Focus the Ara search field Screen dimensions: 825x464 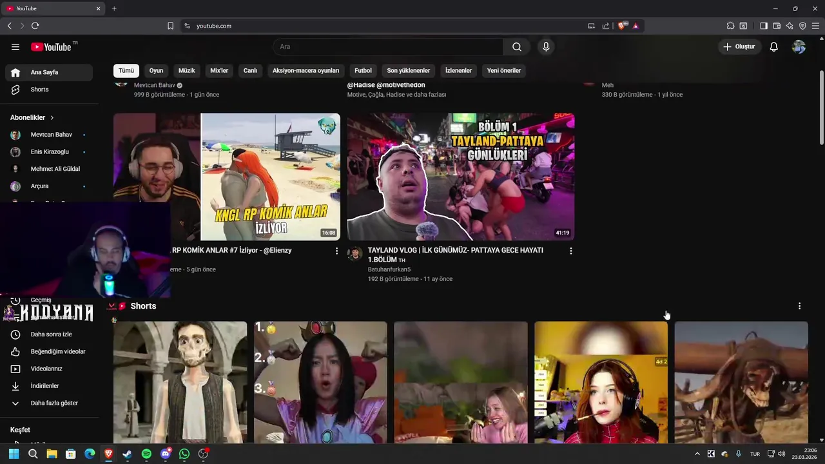click(x=388, y=47)
